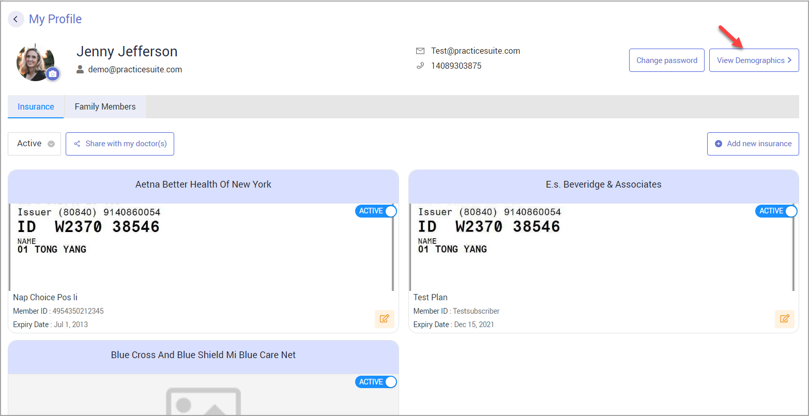
Task: Click the email envelope icon
Action: [420, 51]
